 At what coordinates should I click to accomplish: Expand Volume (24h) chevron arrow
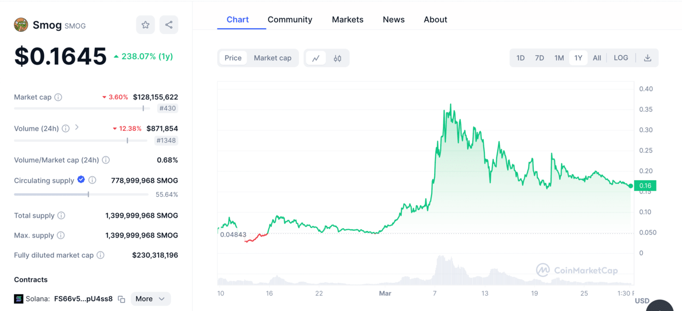(77, 128)
